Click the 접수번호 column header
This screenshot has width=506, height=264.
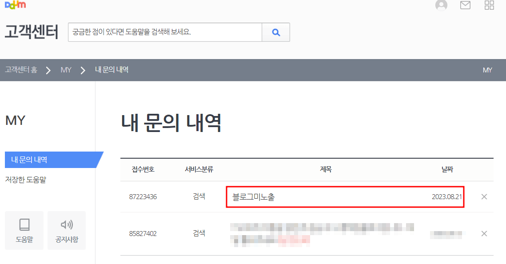(x=142, y=169)
